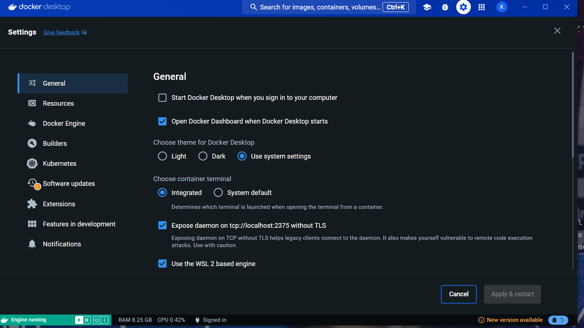Click the Builders wrench icon
The image size is (584, 328).
[x=32, y=143]
